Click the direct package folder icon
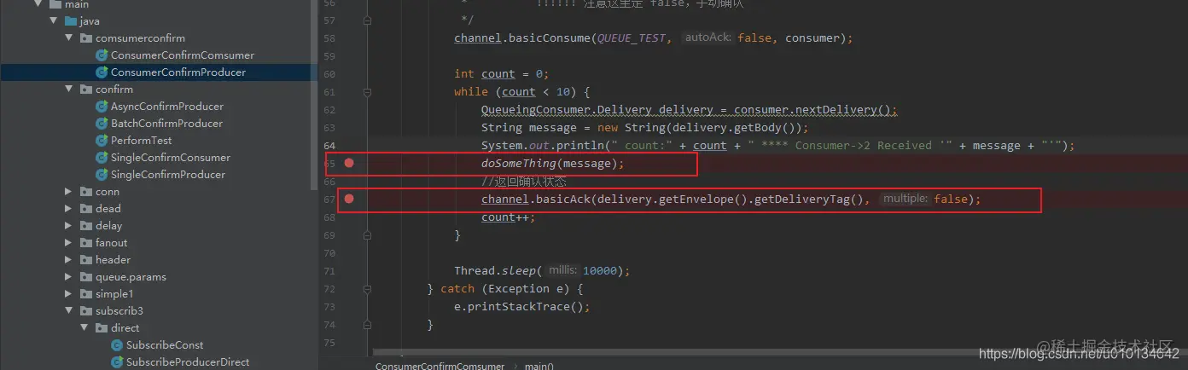Viewport: 1188px width, 370px height. pos(102,328)
